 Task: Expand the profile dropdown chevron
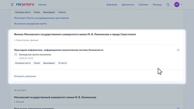182,5
